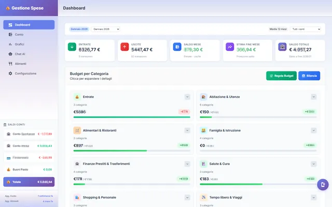Click the € 0,00 Buoni Pasto balance
Screen dimensions: 332x207
pos(48,169)
